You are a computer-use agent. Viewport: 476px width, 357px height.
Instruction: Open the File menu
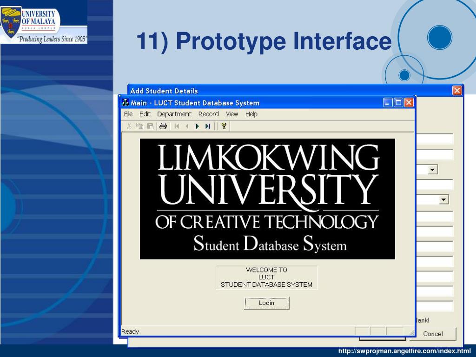tap(128, 114)
